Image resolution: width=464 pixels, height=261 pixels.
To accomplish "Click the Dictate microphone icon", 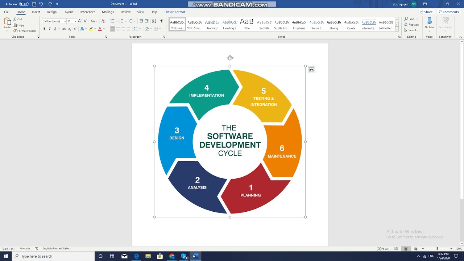I will pyautogui.click(x=429, y=21).
